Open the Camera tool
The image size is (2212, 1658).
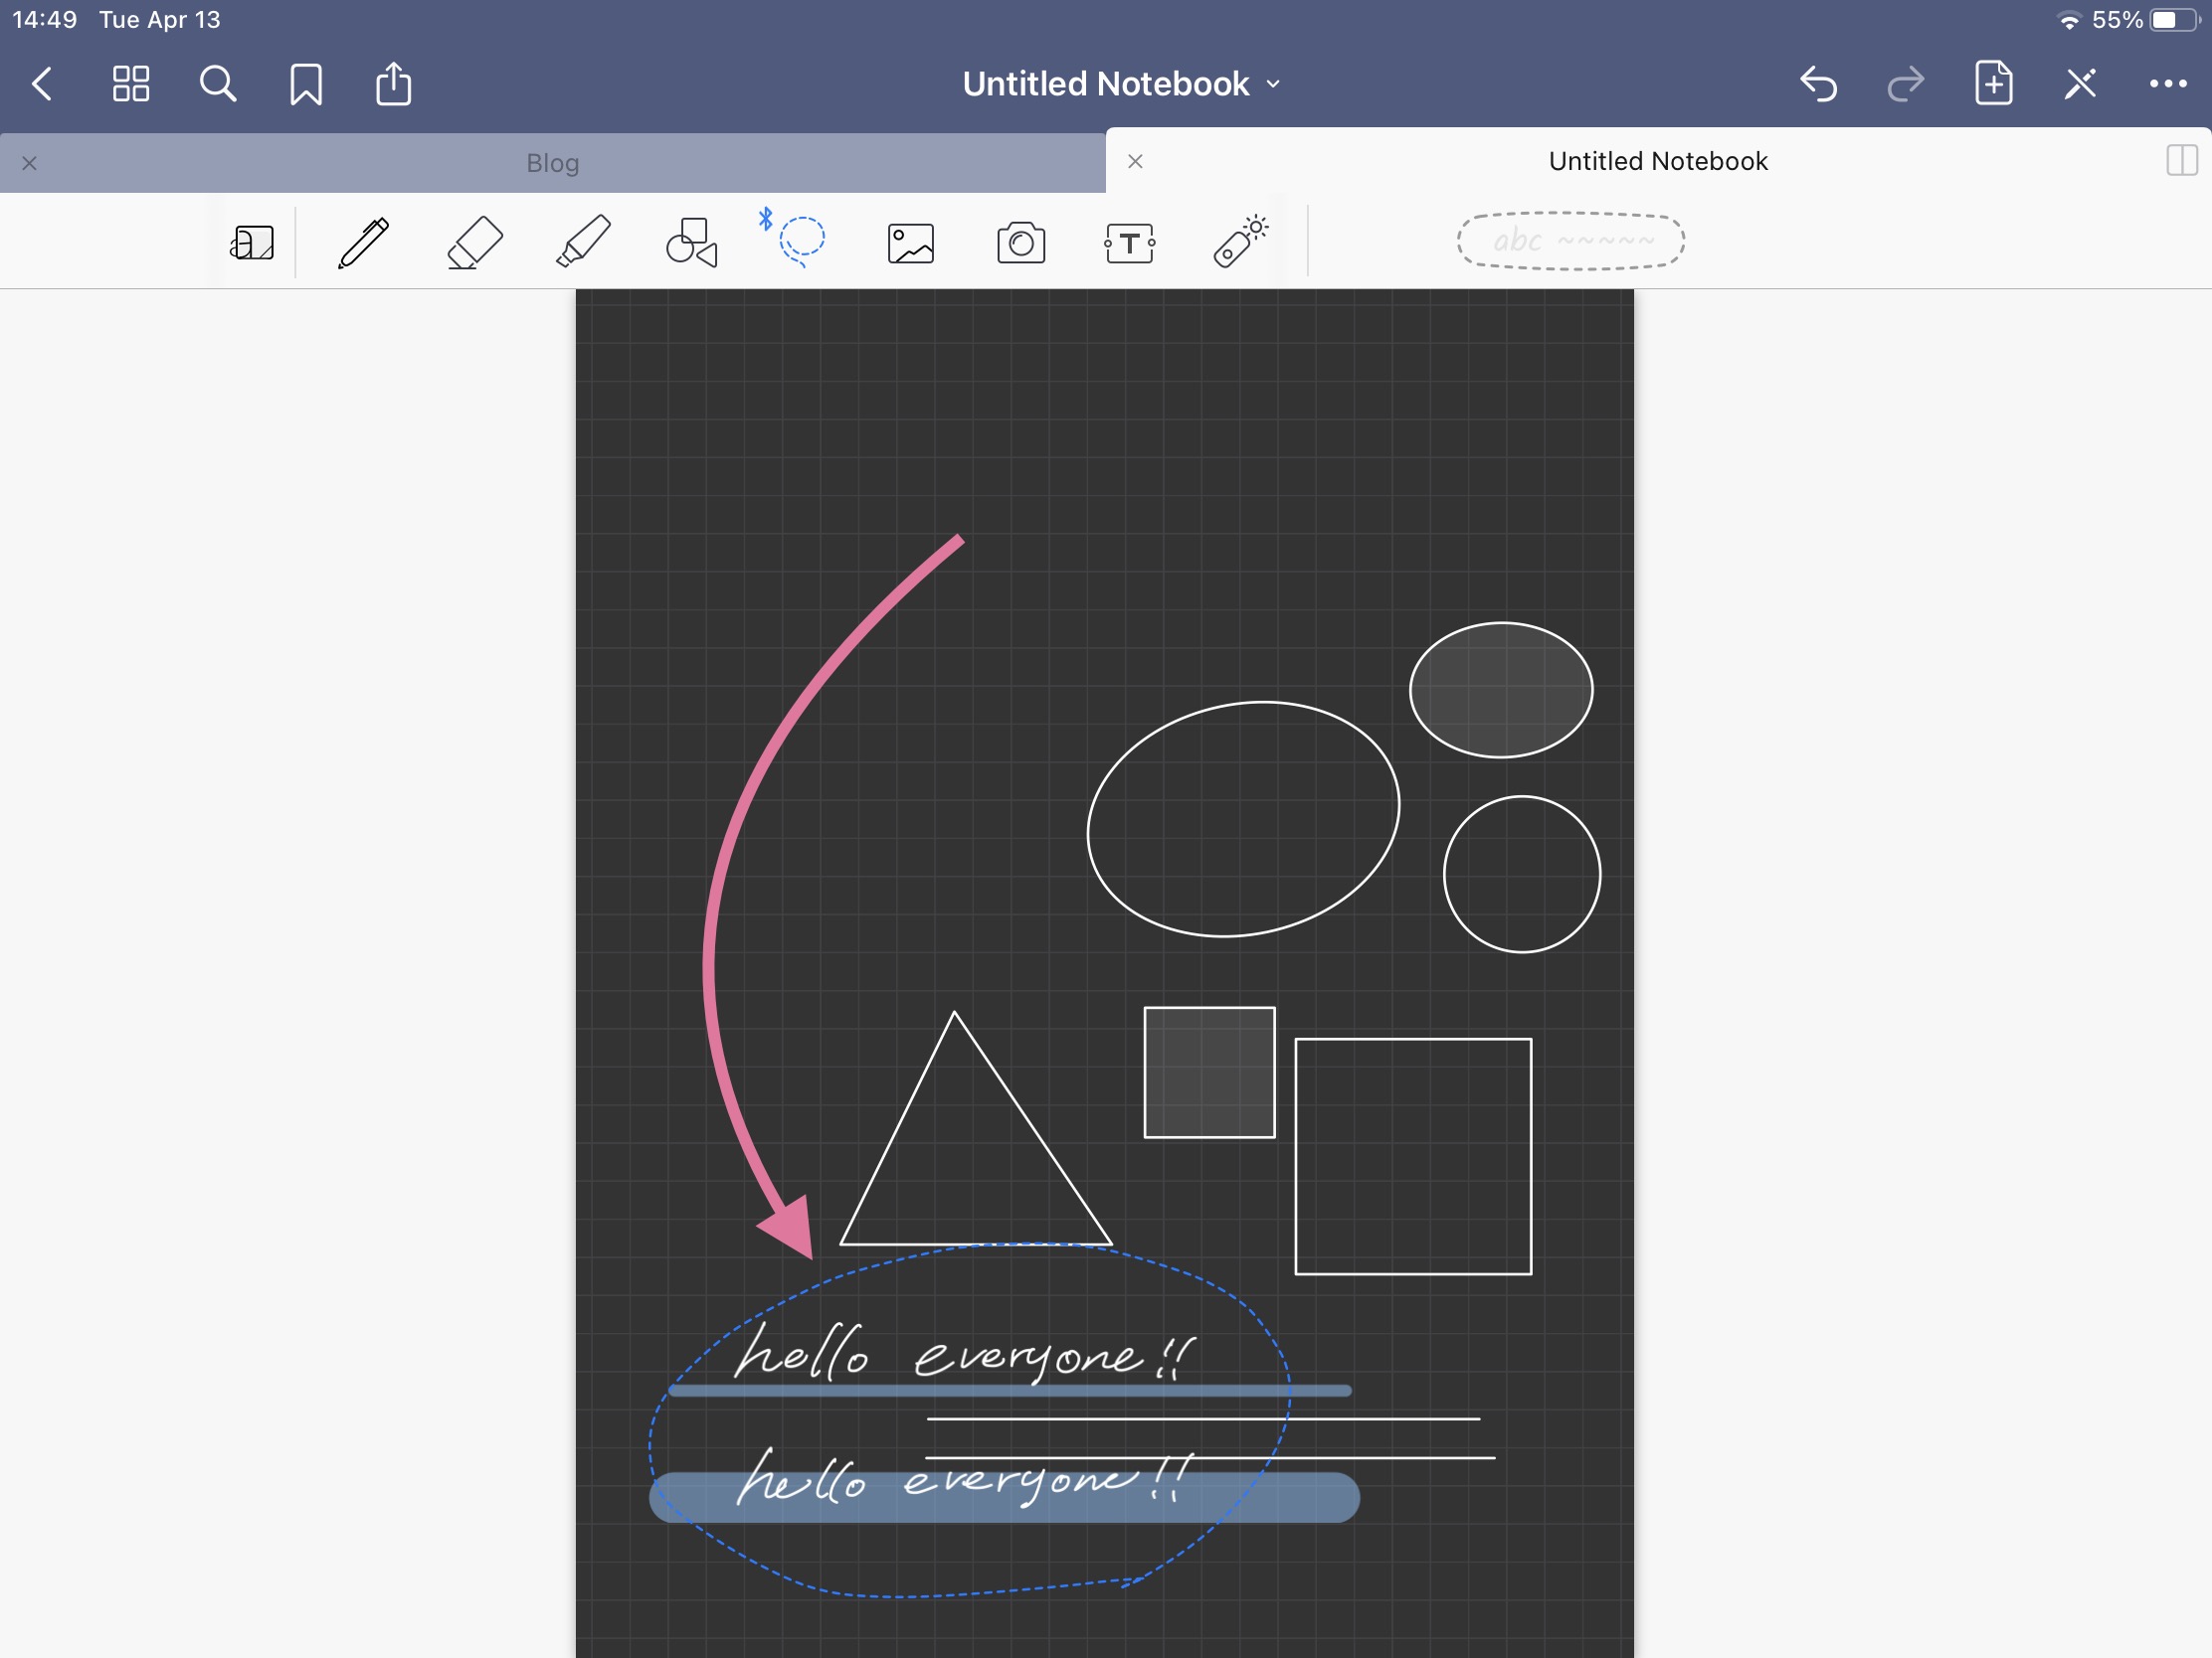pos(1020,243)
